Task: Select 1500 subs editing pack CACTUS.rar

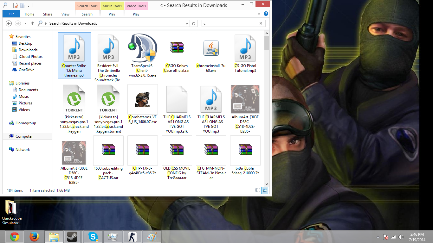Action: (x=108, y=158)
